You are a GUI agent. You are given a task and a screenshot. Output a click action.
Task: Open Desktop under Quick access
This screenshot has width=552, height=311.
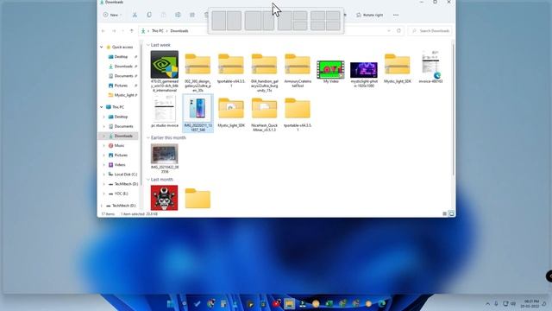[121, 57]
